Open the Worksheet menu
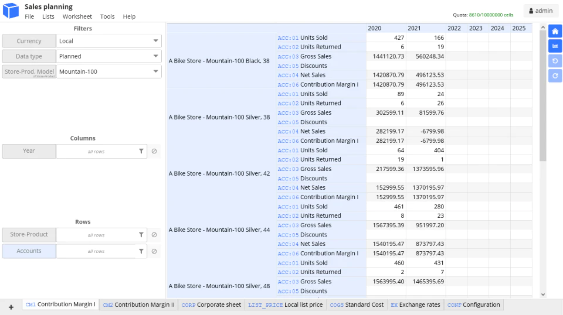This screenshot has height=315, width=563. [77, 16]
